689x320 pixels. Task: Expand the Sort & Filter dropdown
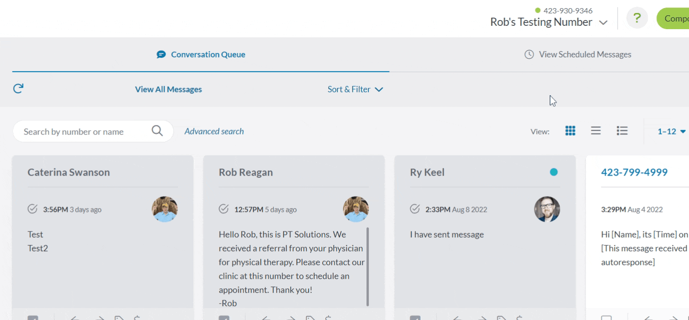(x=355, y=89)
